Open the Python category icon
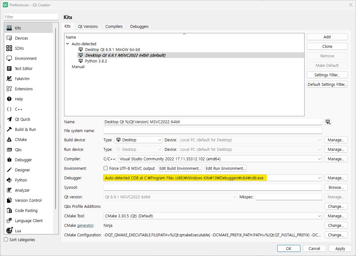This screenshot has height=256, width=356. point(9,180)
